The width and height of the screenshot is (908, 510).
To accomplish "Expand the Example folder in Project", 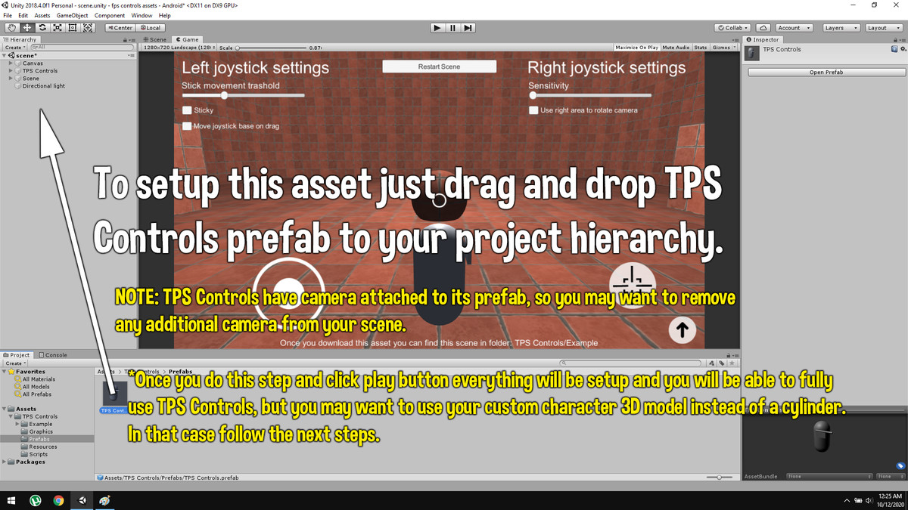I will click(18, 424).
